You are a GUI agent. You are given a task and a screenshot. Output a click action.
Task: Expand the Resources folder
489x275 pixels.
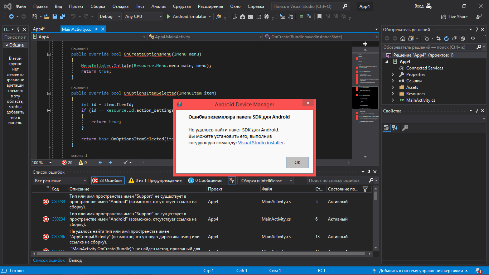[x=393, y=94]
